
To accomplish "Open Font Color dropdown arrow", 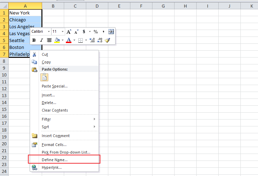I will (x=74, y=40).
